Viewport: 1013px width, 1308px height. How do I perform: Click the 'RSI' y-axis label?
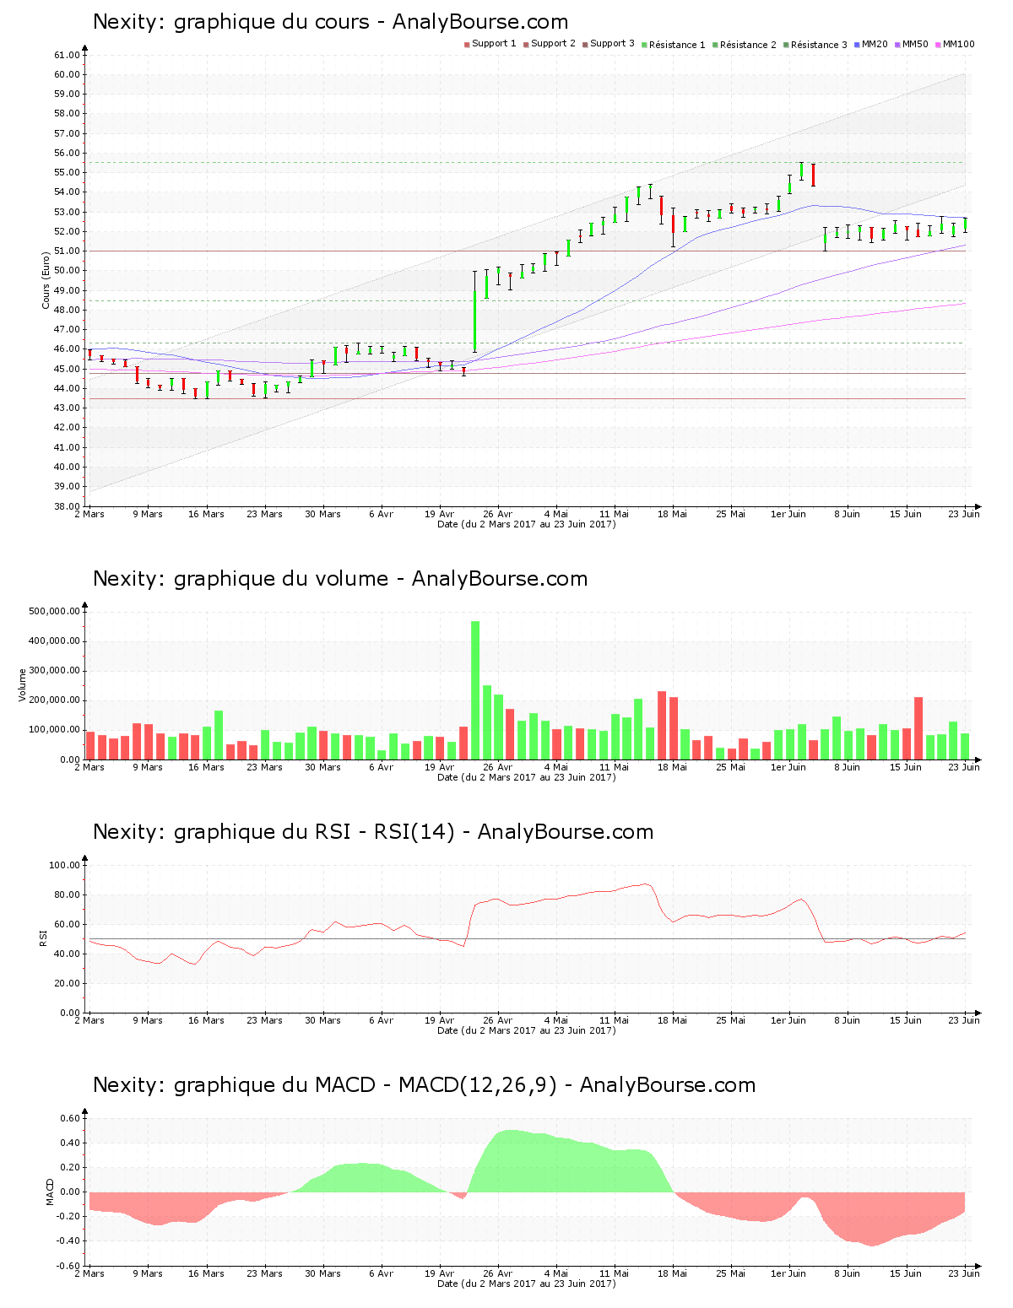click(43, 938)
